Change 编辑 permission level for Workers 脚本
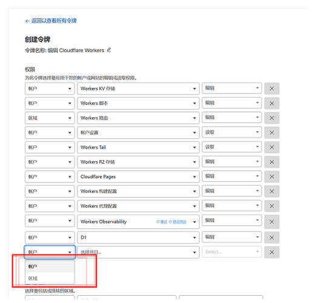 pos(232,103)
